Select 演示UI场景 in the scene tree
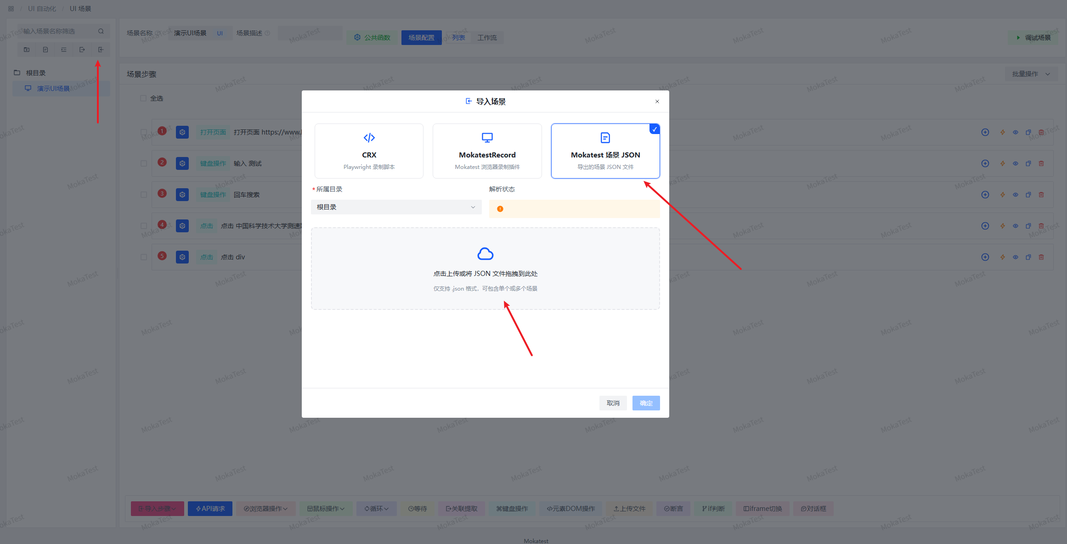Image resolution: width=1067 pixels, height=544 pixels. 61,89
